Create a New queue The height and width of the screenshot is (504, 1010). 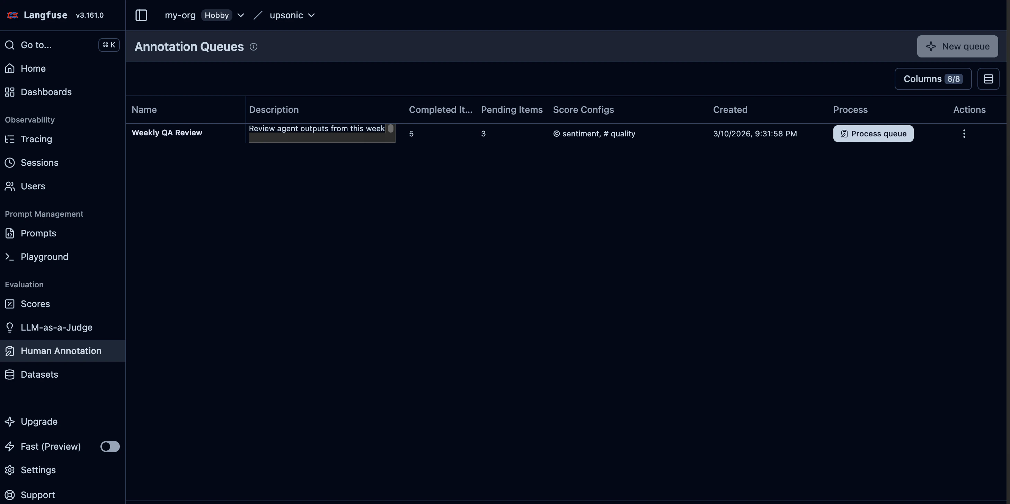[957, 46]
